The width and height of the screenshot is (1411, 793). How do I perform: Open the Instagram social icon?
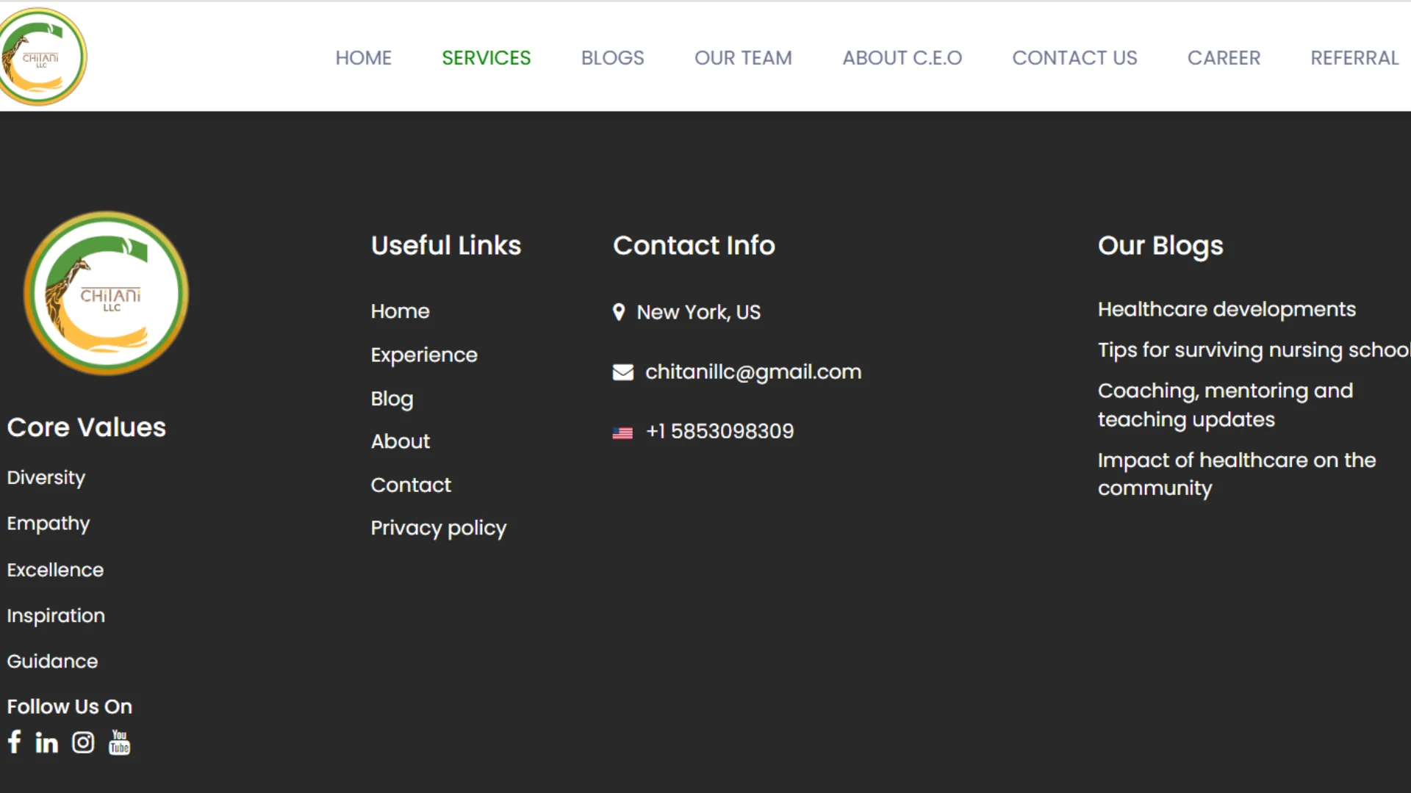point(83,742)
